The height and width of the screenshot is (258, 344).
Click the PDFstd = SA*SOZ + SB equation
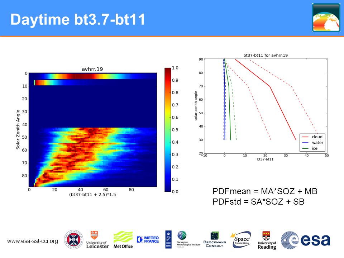click(258, 202)
